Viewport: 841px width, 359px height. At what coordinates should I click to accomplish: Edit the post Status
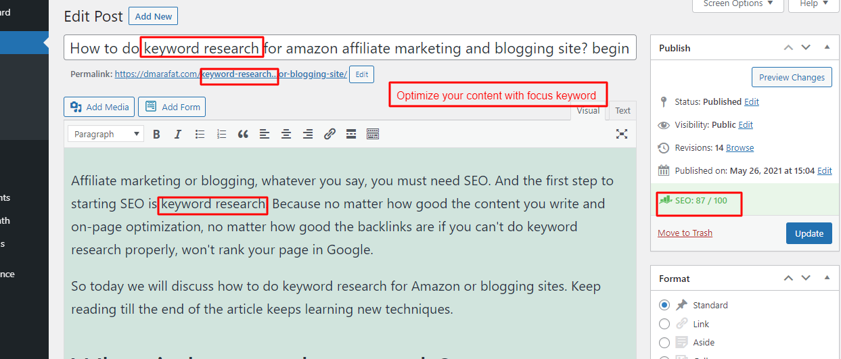pyautogui.click(x=751, y=101)
